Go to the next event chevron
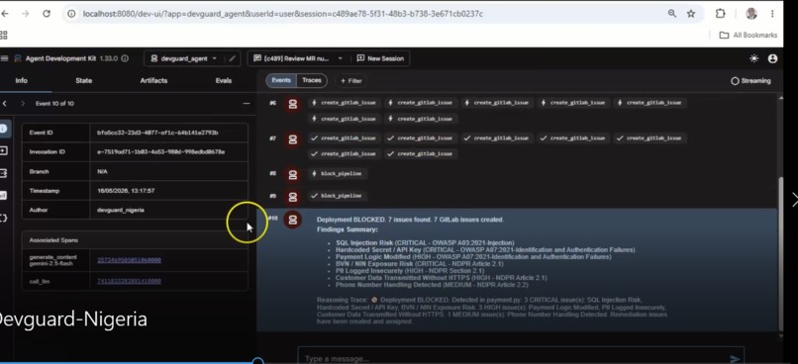 [x=23, y=103]
